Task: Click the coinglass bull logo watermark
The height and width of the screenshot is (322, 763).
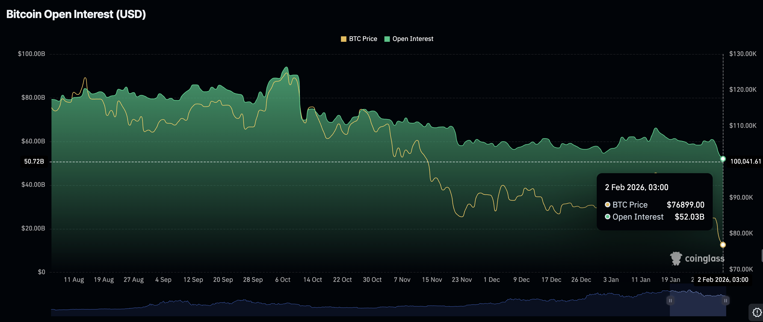Action: pos(676,258)
